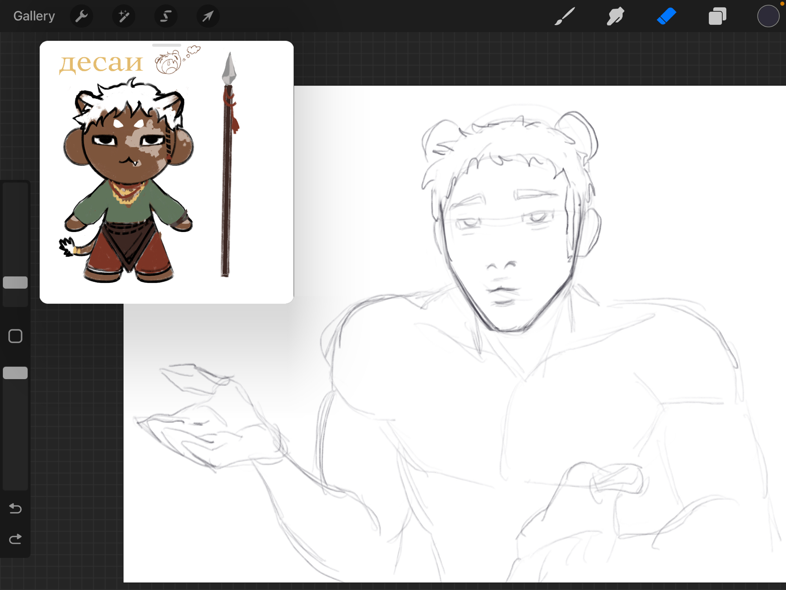Select the Paint brush tool
The width and height of the screenshot is (786, 590).
click(565, 16)
